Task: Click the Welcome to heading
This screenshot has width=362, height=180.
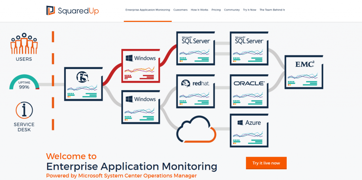Action: (x=71, y=156)
